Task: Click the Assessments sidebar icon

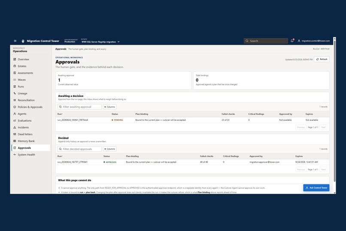Action: click(x=15, y=73)
